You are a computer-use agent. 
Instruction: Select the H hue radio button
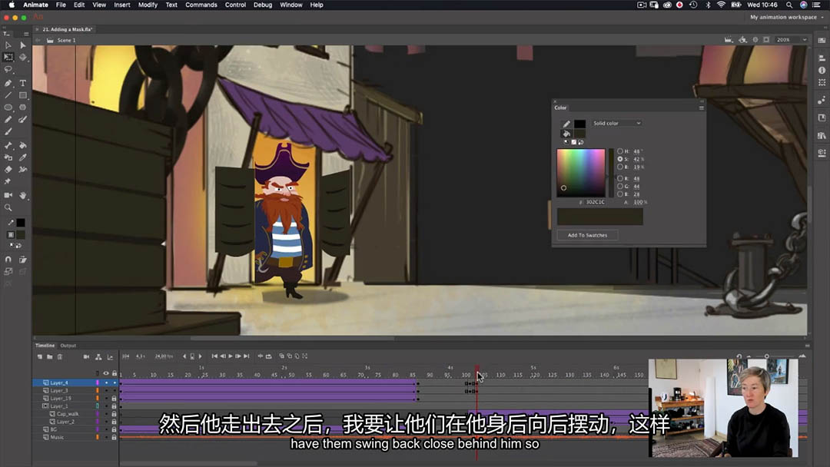click(x=620, y=151)
